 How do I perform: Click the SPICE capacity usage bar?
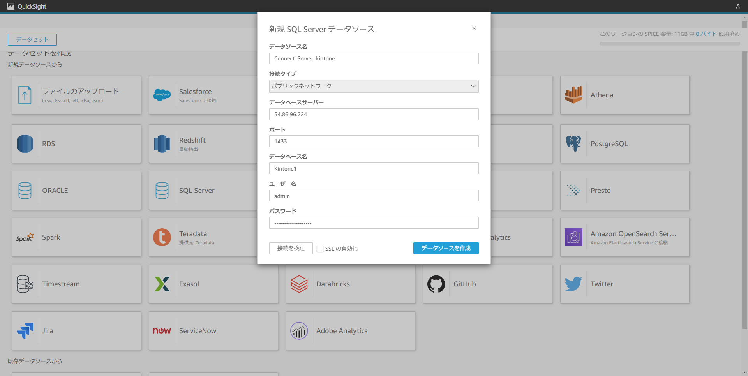point(670,44)
